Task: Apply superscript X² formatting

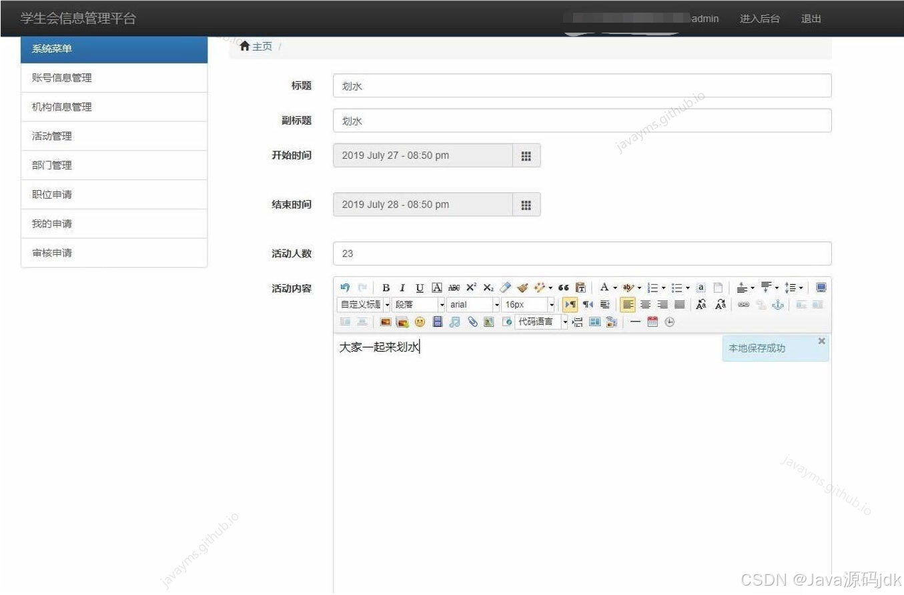Action: (x=471, y=287)
